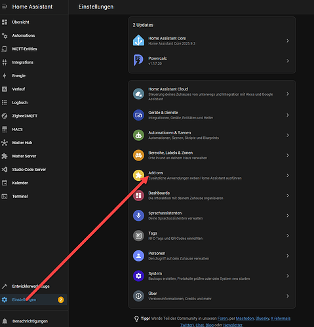This screenshot has height=327, width=314.
Task: Click the Home Assistant Cloud icon
Action: (138, 94)
